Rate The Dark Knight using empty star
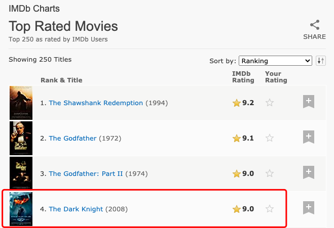334x228 pixels. tap(270, 209)
